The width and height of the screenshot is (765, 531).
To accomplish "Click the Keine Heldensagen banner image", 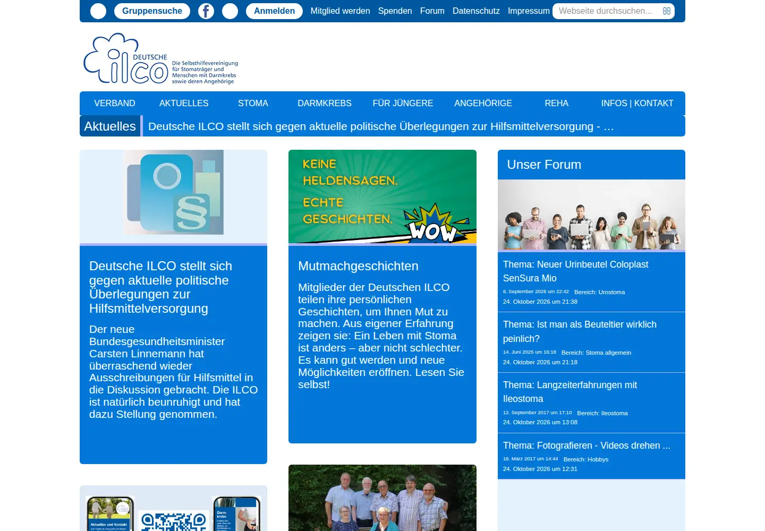I will click(382, 196).
